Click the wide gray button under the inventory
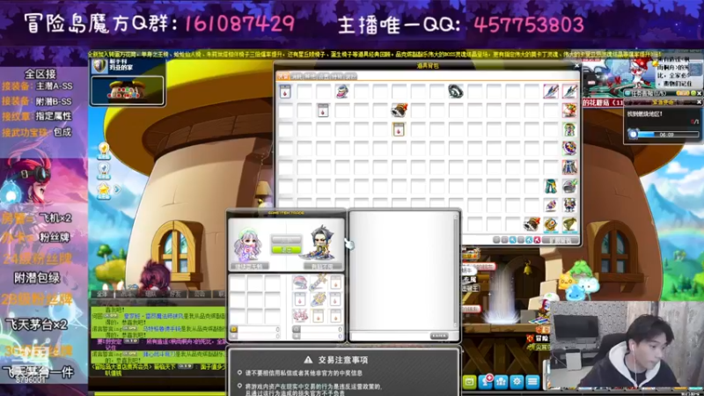The width and height of the screenshot is (704, 396). tap(561, 240)
